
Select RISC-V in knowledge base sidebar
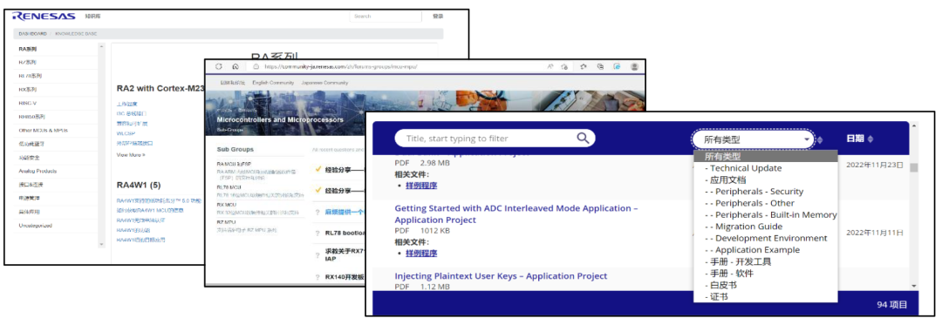click(x=28, y=103)
